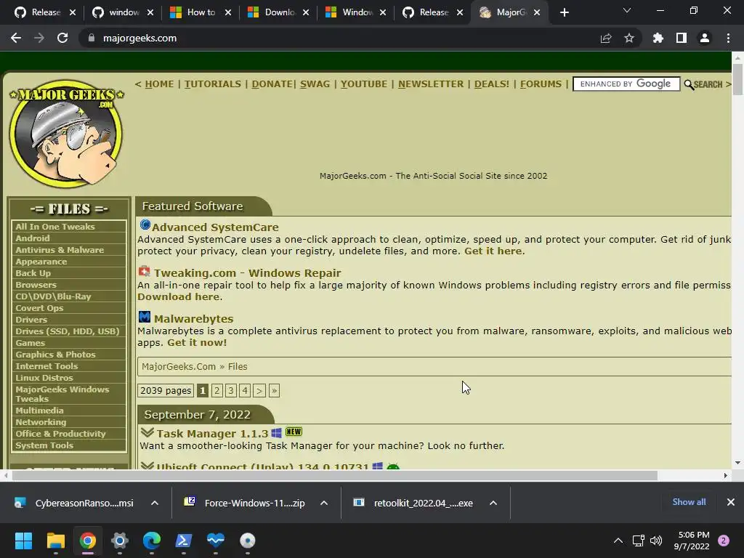The width and height of the screenshot is (744, 558).
Task: Open the TUTORIALS navigation link
Action: [x=213, y=84]
